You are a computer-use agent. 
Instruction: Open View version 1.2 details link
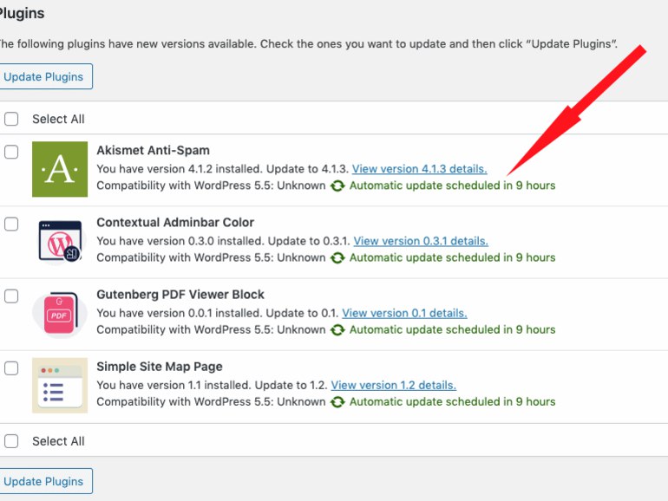pos(393,385)
